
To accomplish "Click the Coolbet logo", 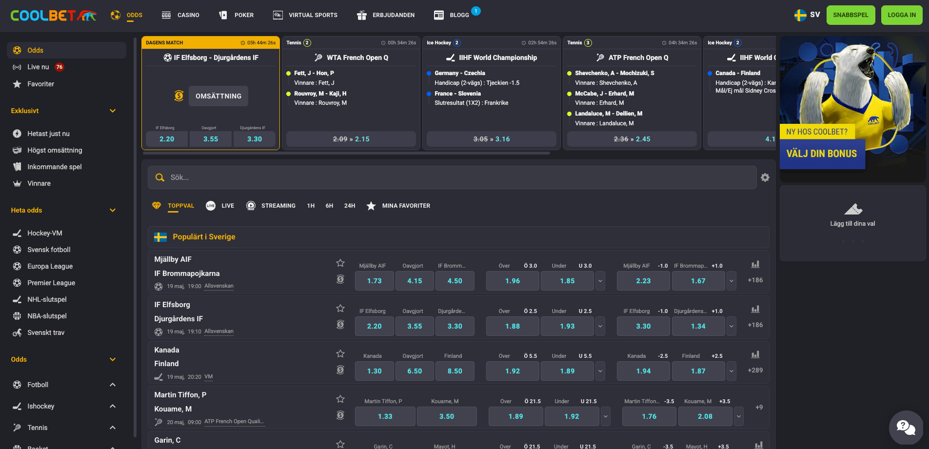I will pyautogui.click(x=54, y=16).
